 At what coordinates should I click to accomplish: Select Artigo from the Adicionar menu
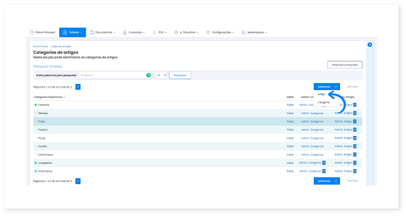click(321, 94)
